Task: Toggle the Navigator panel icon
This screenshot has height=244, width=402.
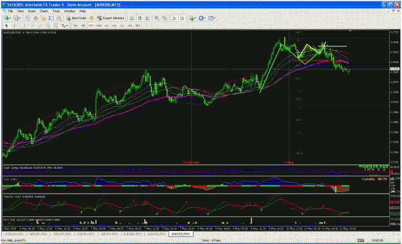Action: pos(43,18)
